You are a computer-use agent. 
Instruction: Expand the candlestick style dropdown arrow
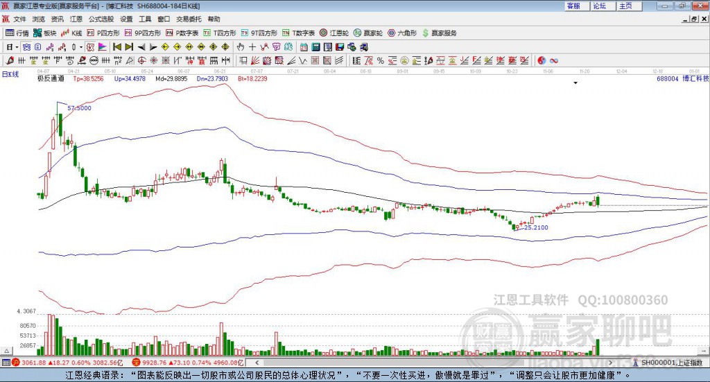tap(81, 46)
